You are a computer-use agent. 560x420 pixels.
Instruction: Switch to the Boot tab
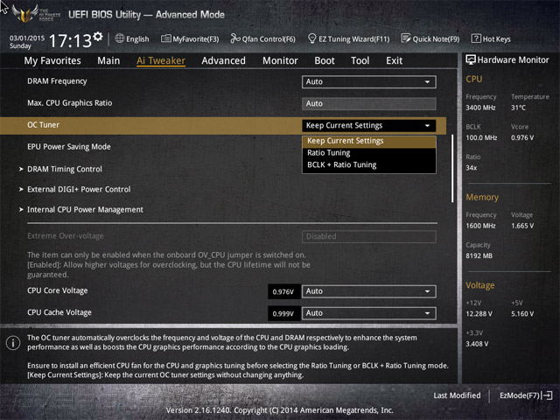[325, 60]
